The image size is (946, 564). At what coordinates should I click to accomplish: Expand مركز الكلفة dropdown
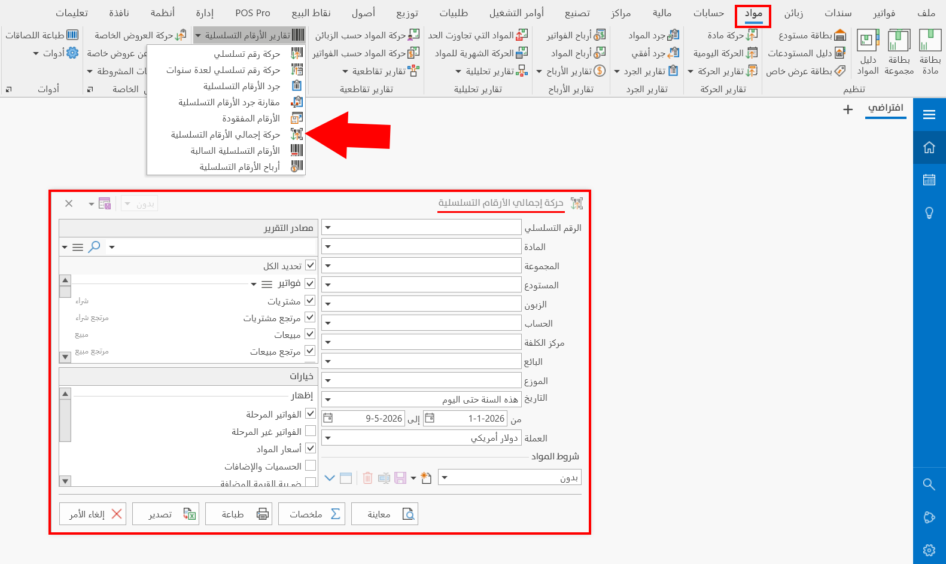point(328,342)
